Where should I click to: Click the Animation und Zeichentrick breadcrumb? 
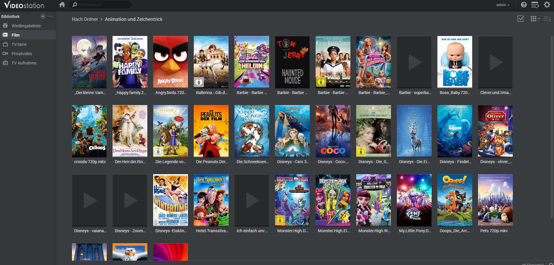(x=134, y=19)
